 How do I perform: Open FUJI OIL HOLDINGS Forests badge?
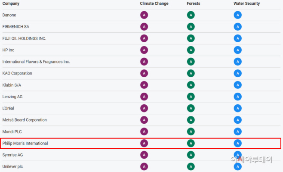[191, 38]
